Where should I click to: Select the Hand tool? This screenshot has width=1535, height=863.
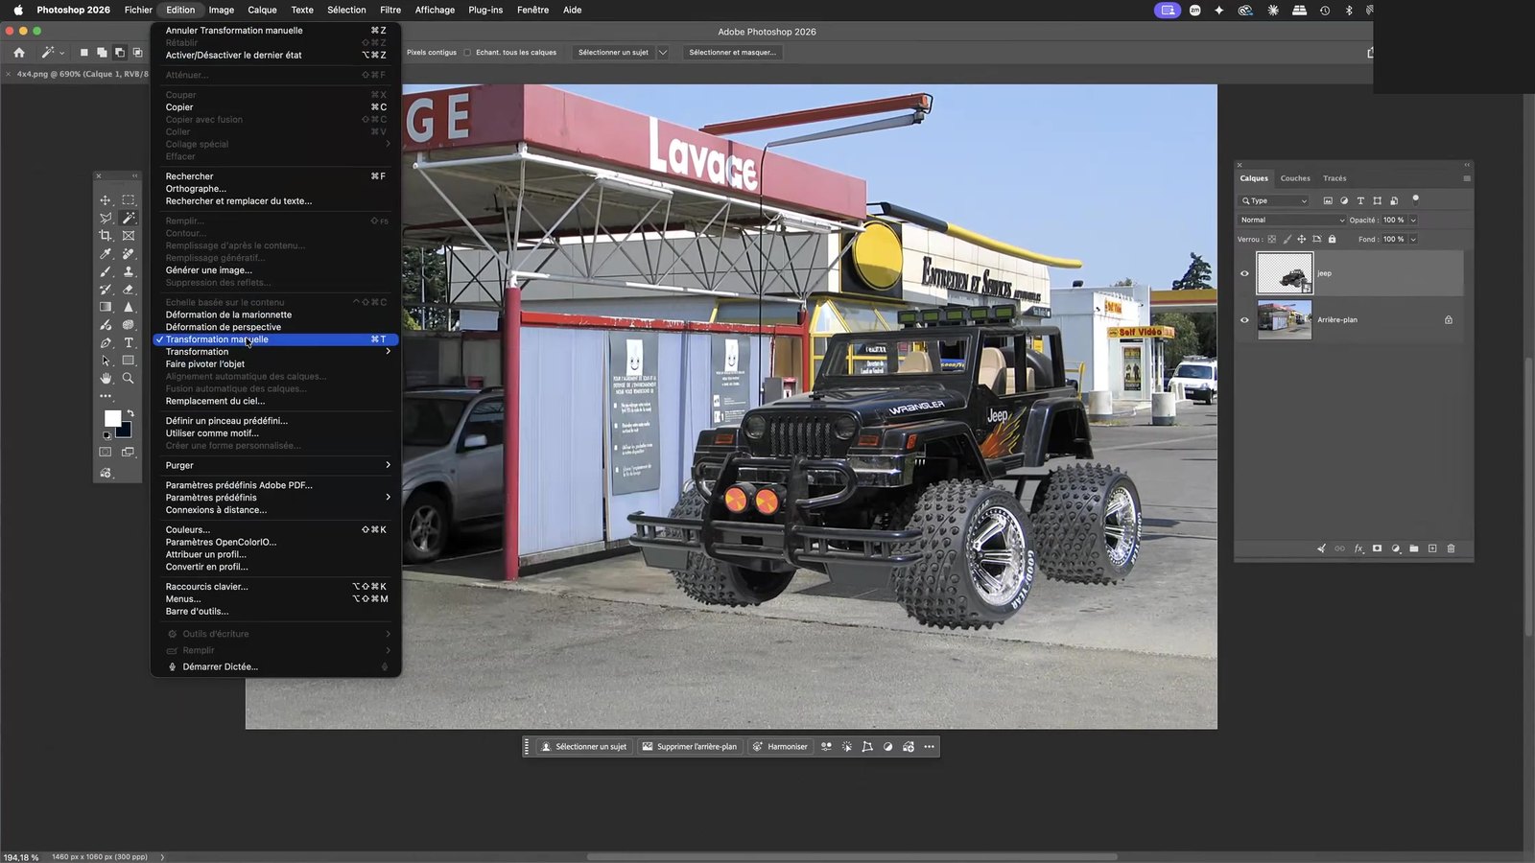tap(106, 378)
